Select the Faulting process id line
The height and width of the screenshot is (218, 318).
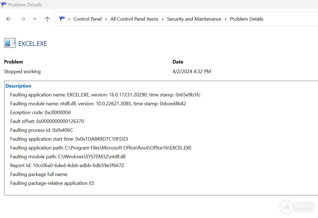(x=41, y=130)
